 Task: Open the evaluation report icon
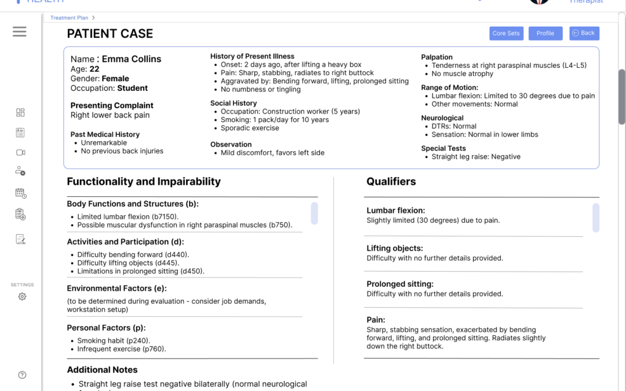(x=20, y=238)
